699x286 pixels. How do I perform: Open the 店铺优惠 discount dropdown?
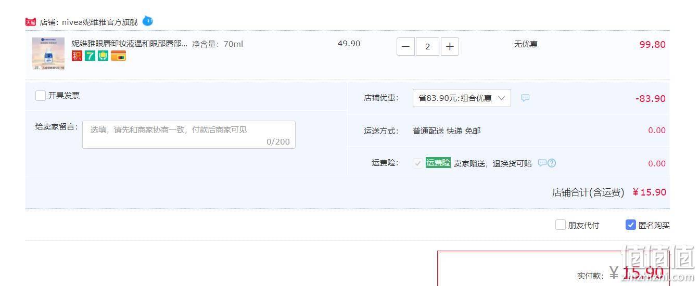point(462,98)
